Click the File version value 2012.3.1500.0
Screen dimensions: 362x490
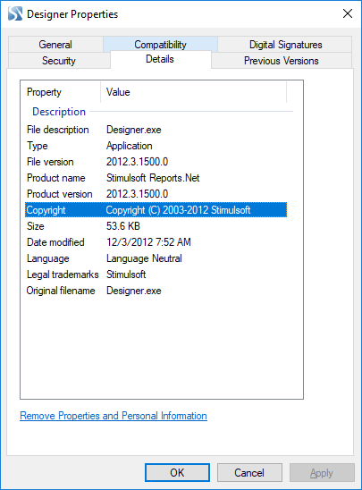pyautogui.click(x=137, y=162)
